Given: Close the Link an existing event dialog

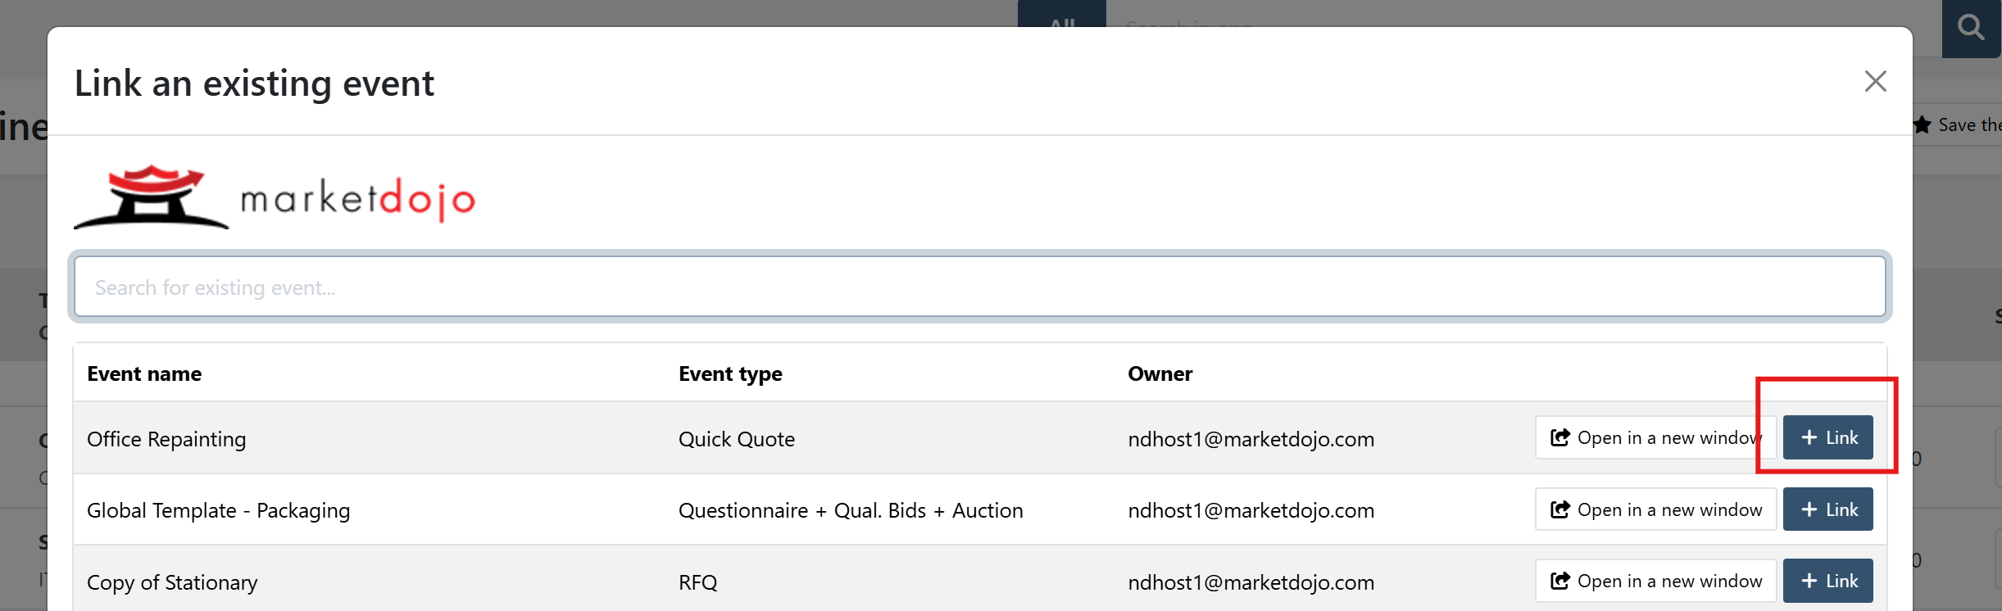Looking at the screenshot, I should click(1875, 81).
